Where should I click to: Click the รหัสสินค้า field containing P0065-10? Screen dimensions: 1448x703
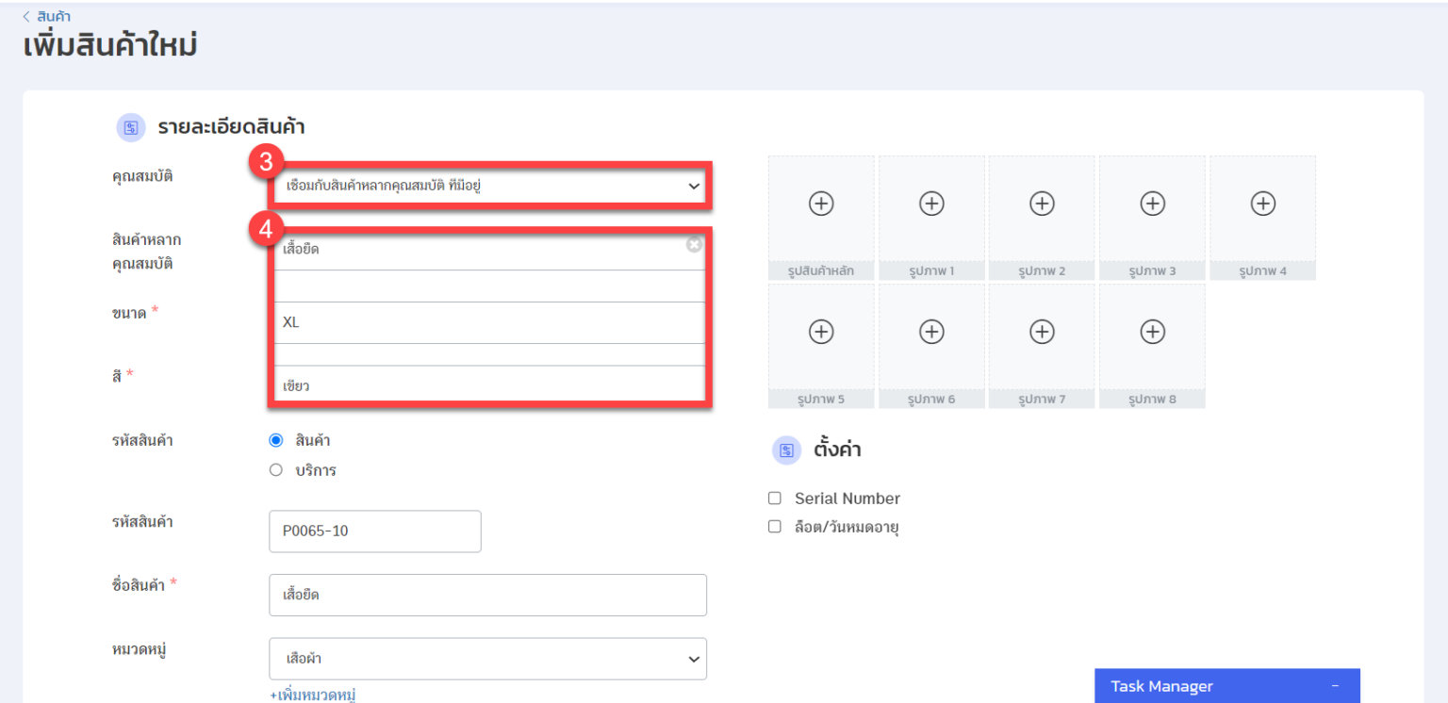click(375, 531)
